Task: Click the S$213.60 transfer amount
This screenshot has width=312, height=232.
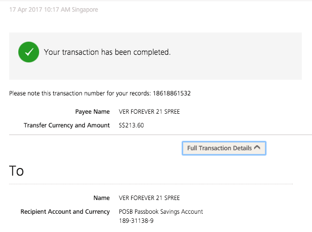Action: tap(131, 125)
